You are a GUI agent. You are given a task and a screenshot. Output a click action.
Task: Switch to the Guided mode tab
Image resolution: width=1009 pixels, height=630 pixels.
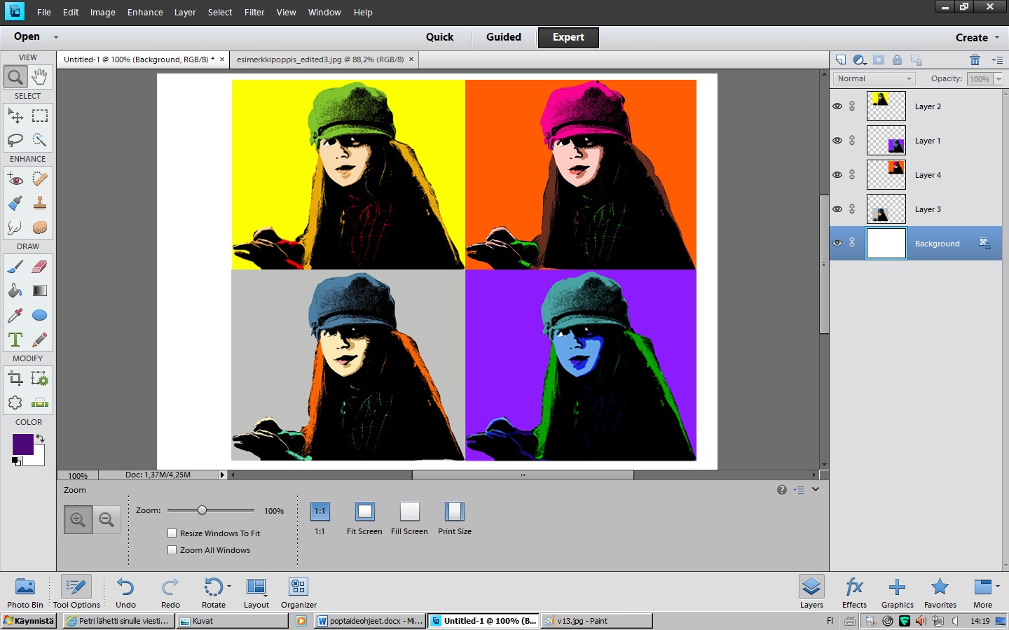504,37
